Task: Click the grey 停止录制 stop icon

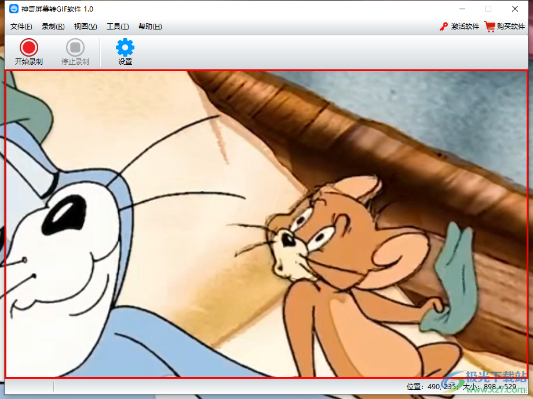Action: (x=75, y=47)
